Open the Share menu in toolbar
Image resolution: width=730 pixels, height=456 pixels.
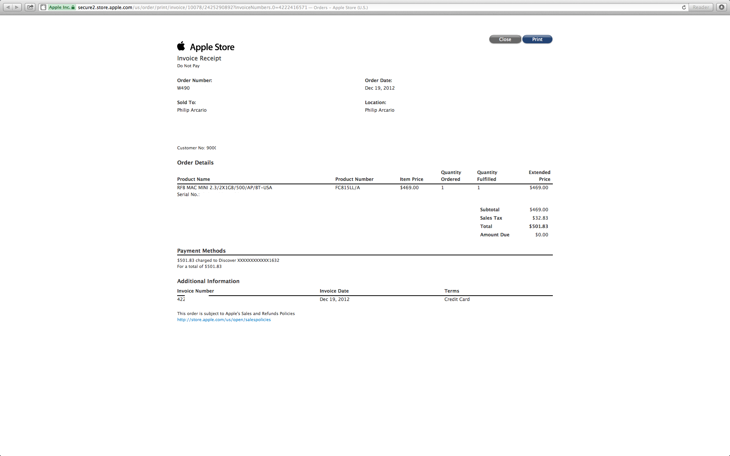point(30,7)
